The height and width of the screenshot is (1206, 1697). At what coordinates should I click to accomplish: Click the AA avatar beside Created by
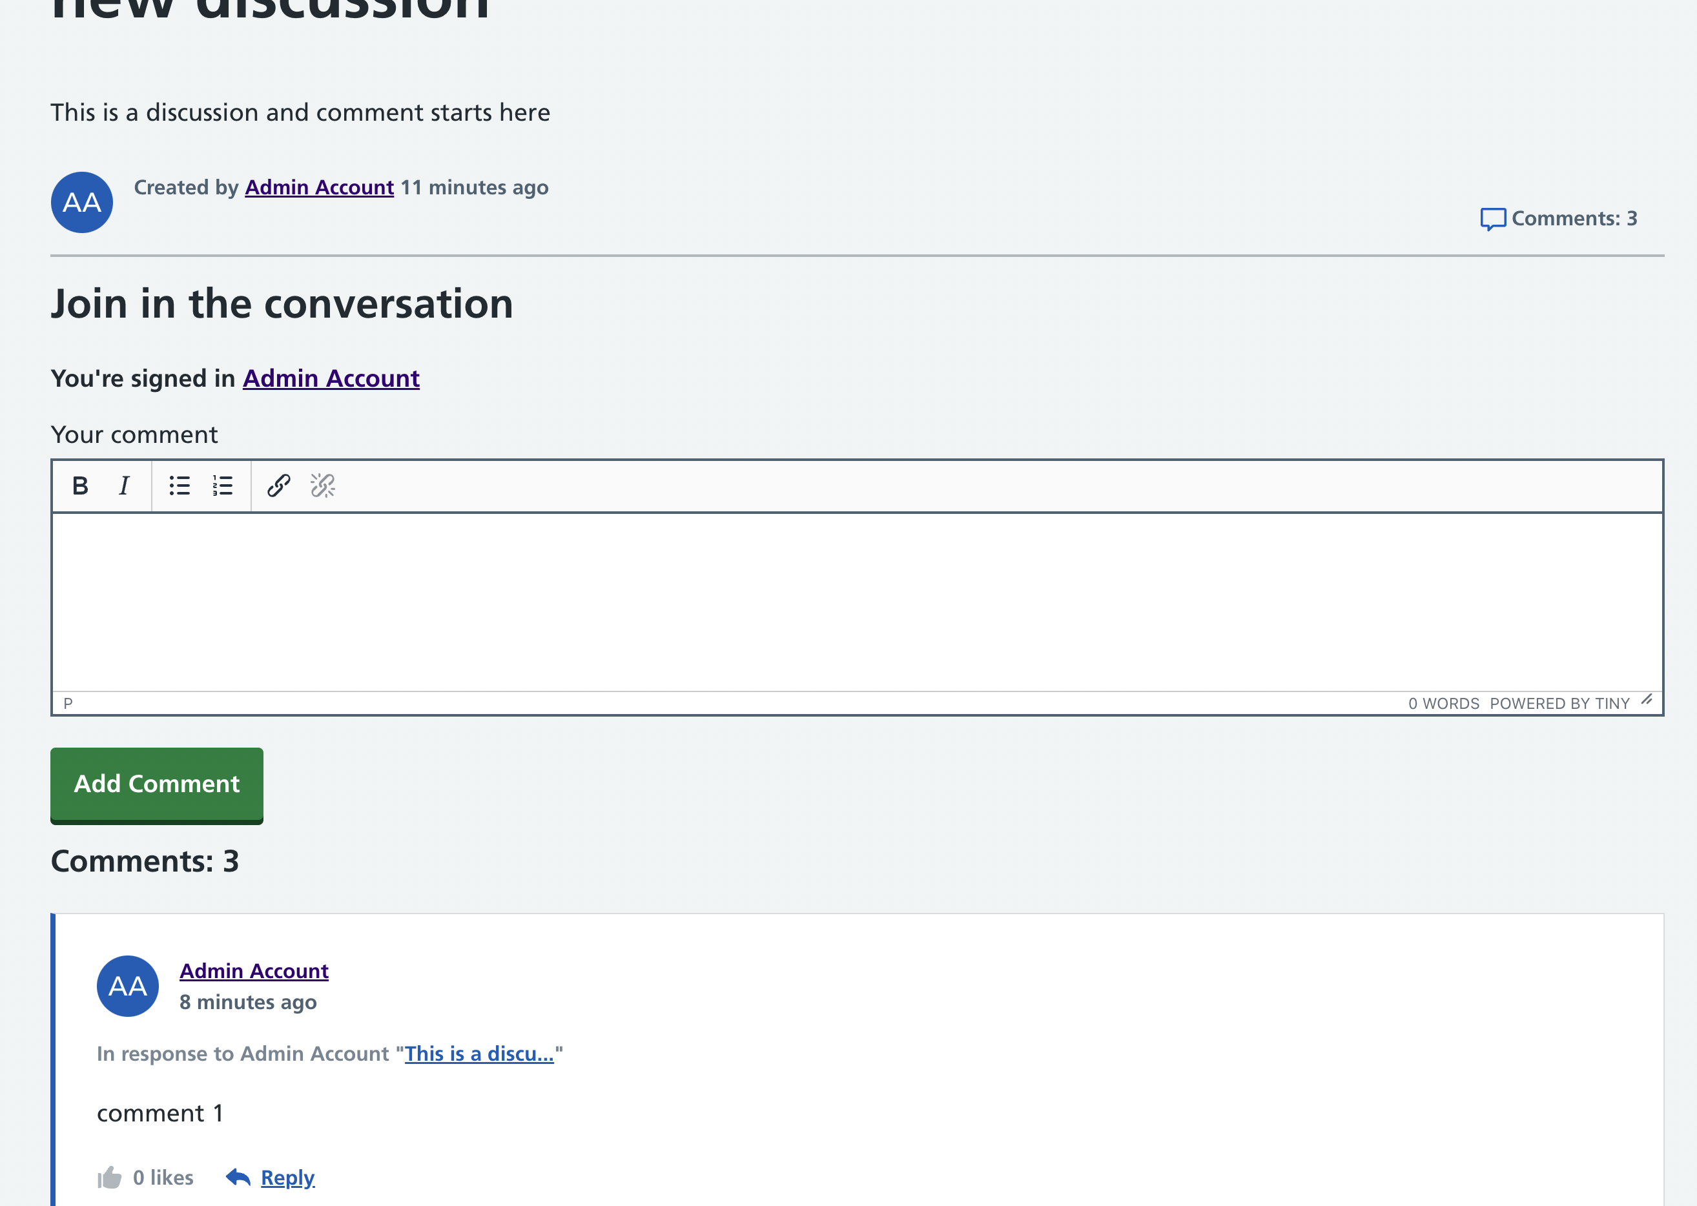[x=82, y=203]
